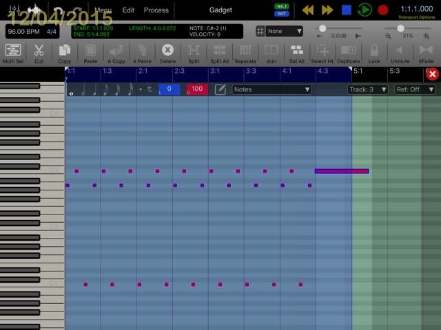The height and width of the screenshot is (330, 441).
Task: Click the Join tool
Action: [271, 54]
